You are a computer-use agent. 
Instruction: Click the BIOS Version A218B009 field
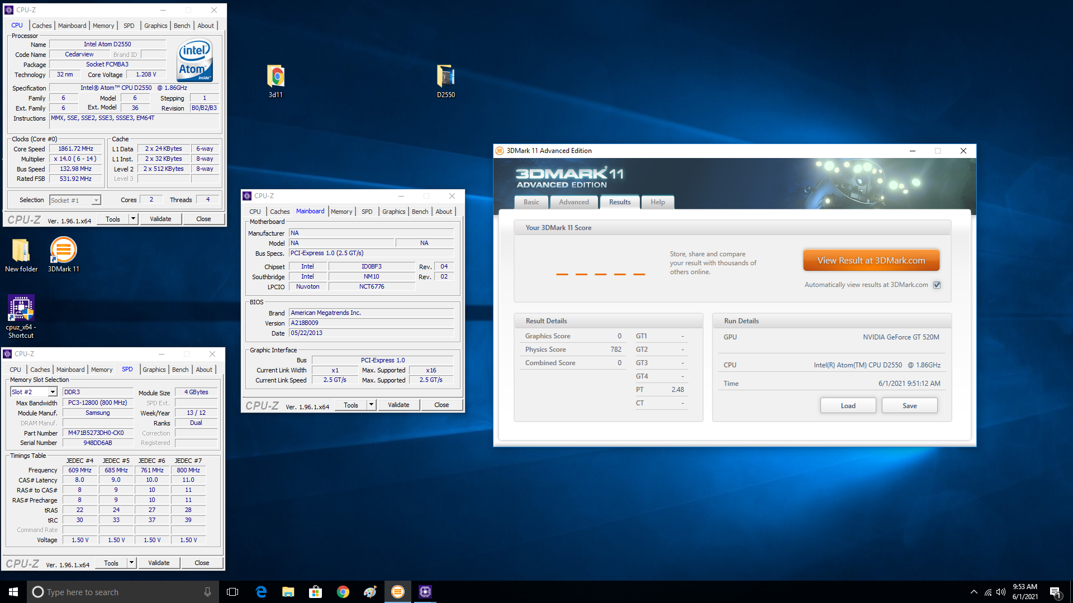(371, 323)
